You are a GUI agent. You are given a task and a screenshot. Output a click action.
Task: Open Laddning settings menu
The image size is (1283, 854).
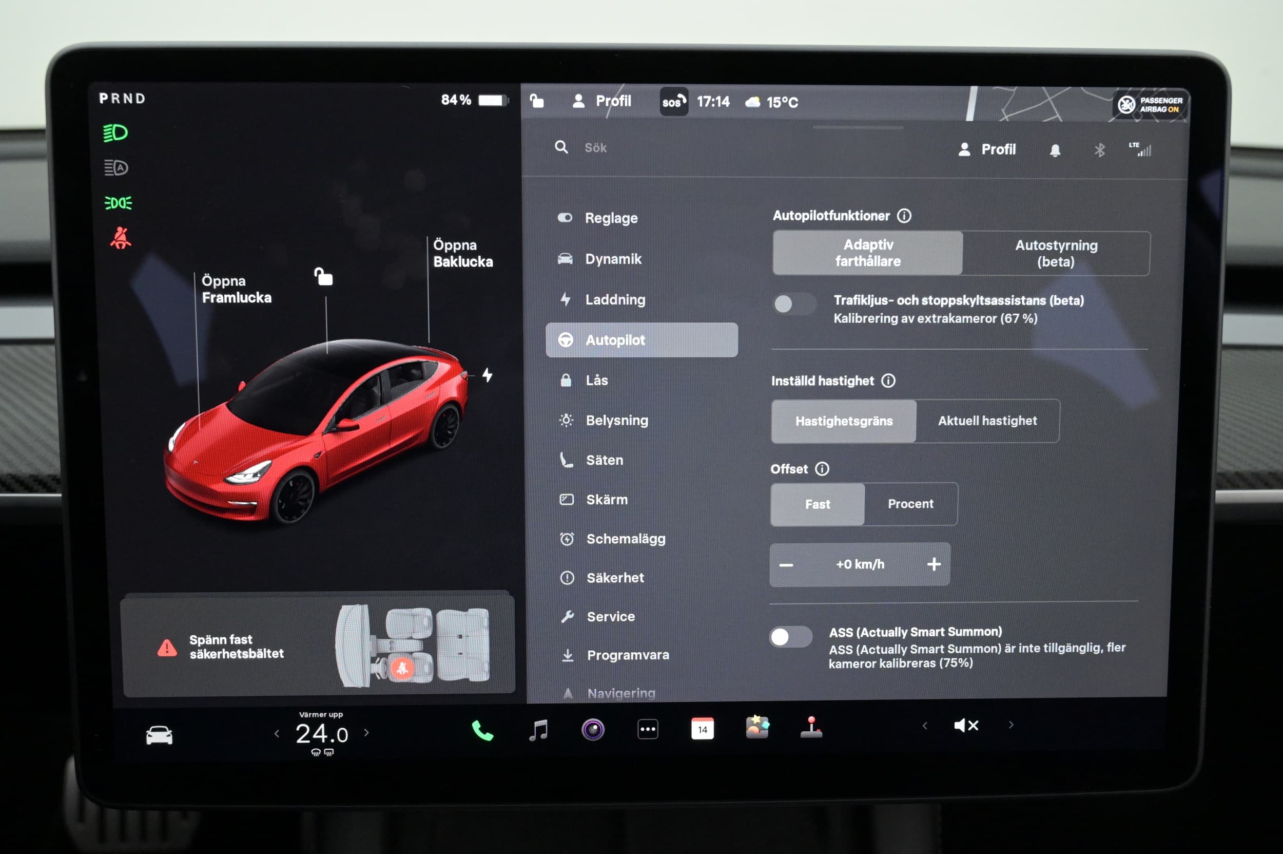615,299
